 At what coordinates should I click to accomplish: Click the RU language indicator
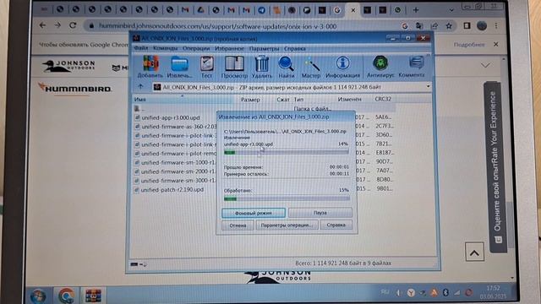pyautogui.click(x=385, y=292)
